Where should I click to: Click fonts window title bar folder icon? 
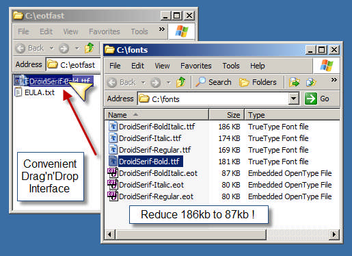109,49
